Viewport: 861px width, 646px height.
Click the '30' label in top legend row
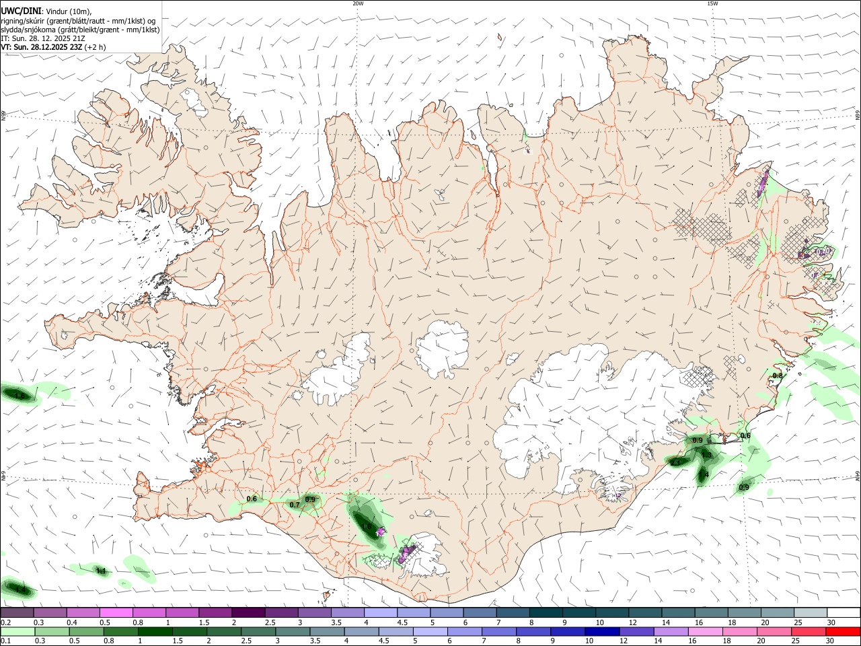coord(831,622)
